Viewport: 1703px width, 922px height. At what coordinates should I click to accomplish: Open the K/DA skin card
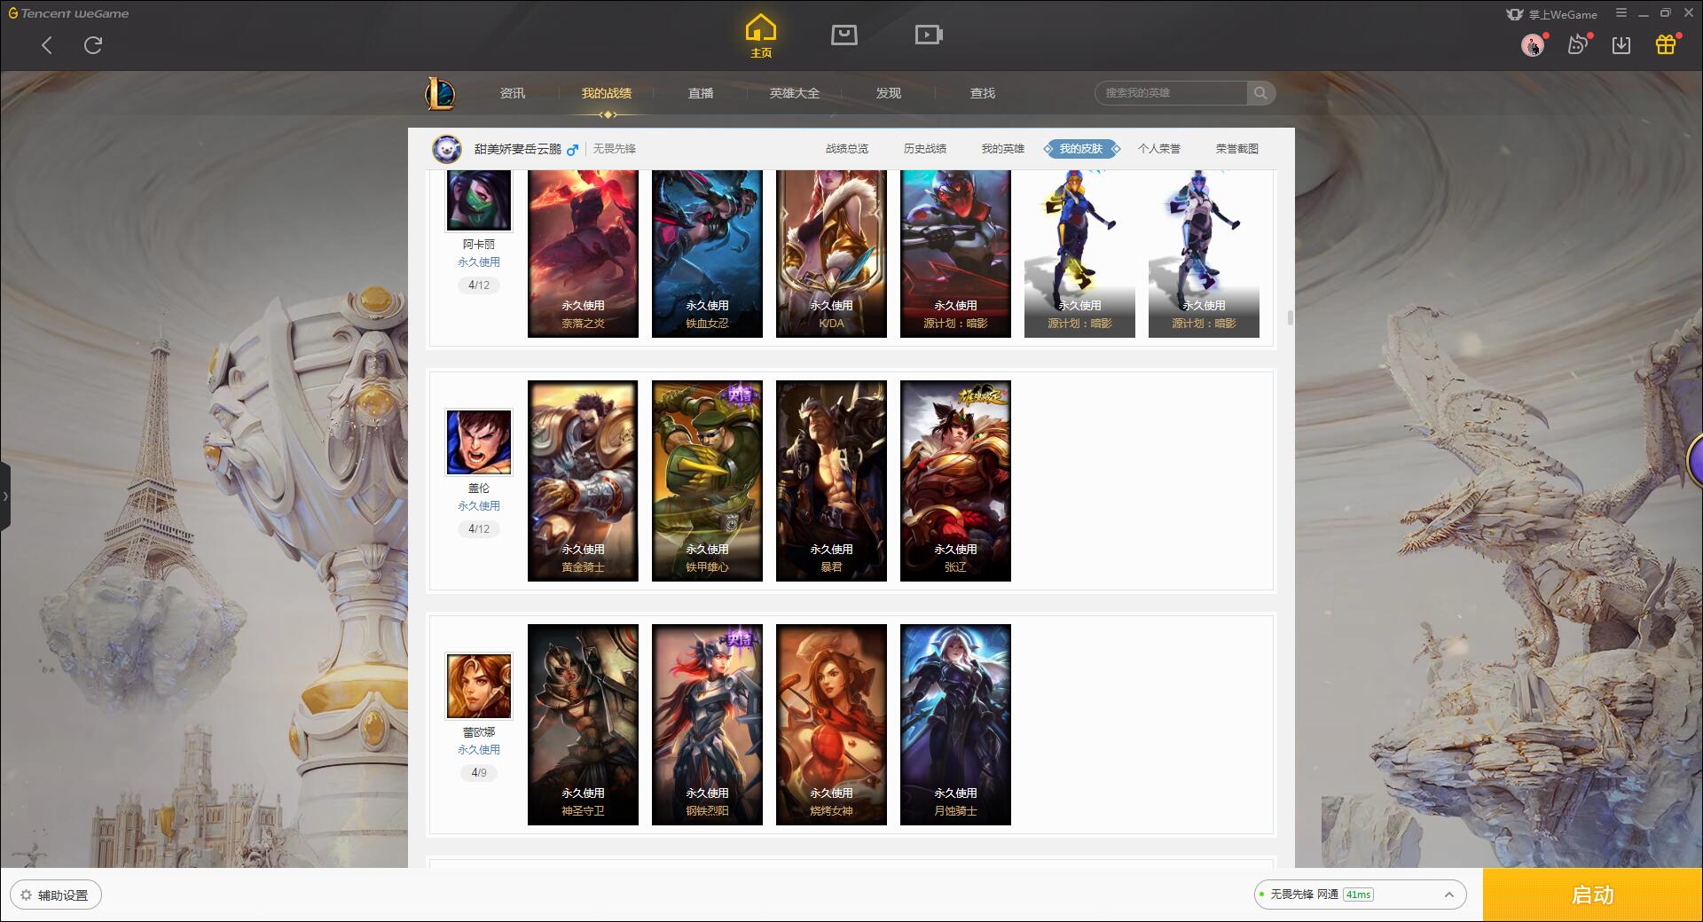(831, 254)
